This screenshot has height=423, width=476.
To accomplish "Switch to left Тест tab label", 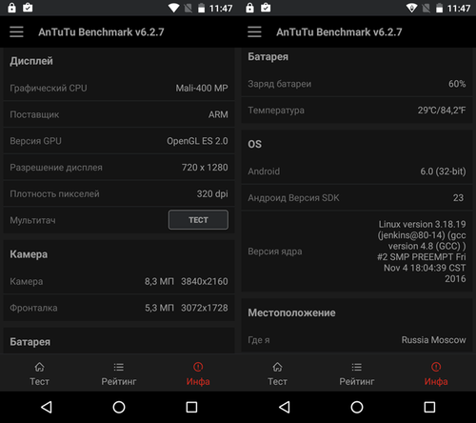I will click(x=39, y=381).
